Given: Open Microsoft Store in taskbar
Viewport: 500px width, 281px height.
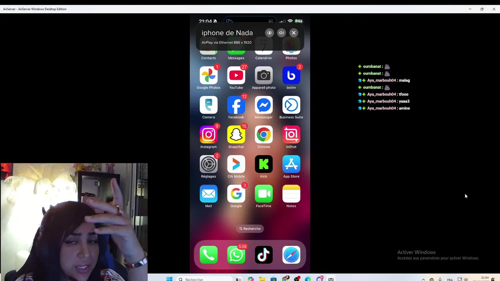Looking at the screenshot, I should tap(273, 279).
